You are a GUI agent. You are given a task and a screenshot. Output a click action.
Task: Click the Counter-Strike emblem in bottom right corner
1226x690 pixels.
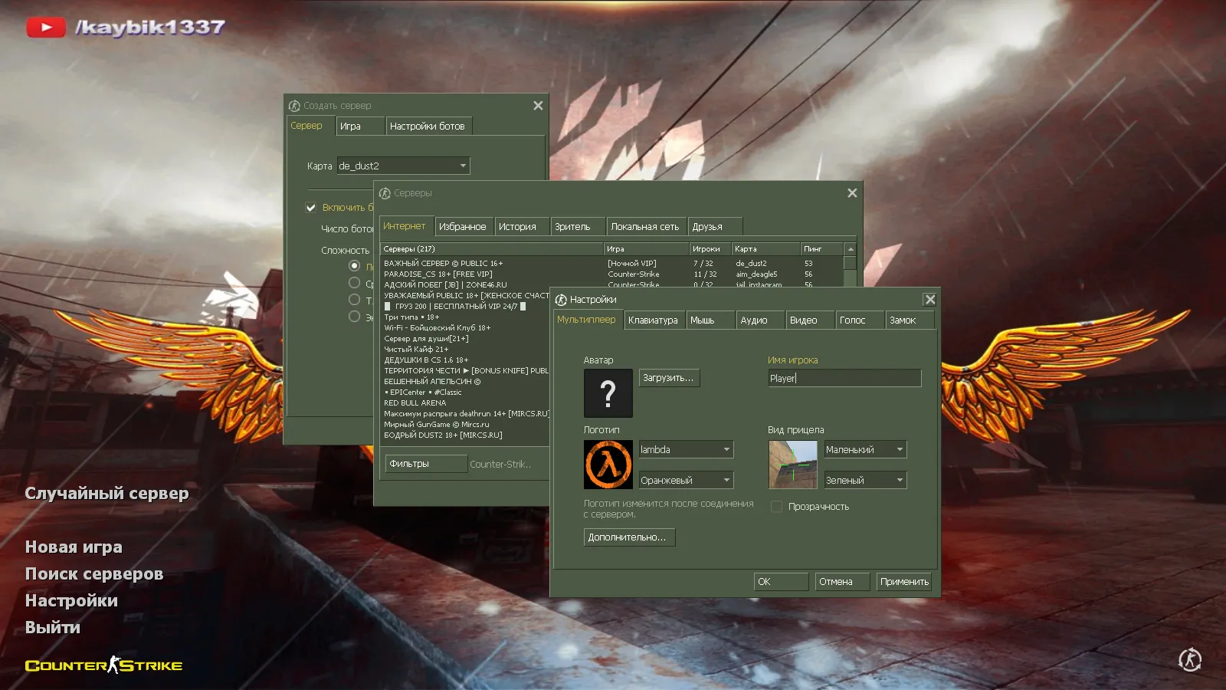pyautogui.click(x=1189, y=659)
